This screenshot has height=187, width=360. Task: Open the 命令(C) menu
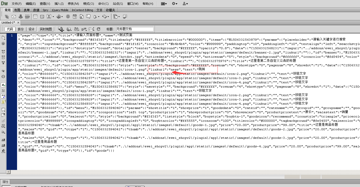(103, 4)
